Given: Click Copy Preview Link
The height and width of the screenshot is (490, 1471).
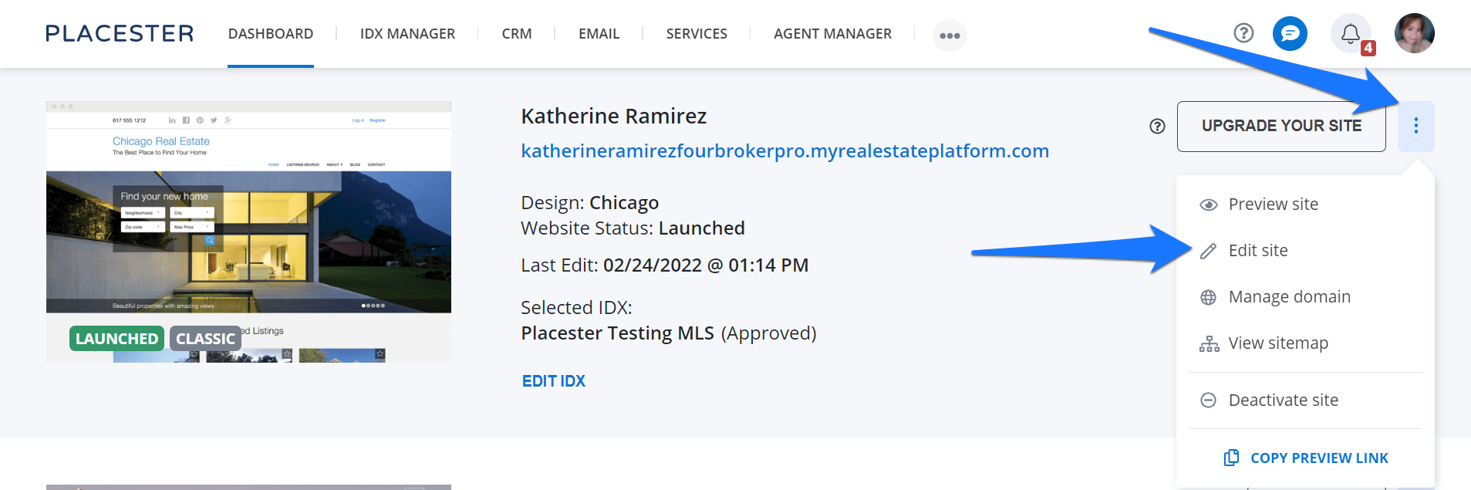Looking at the screenshot, I should pyautogui.click(x=1306, y=458).
